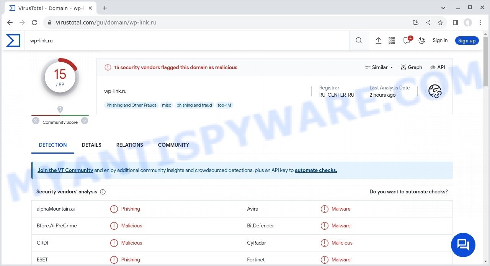The height and width of the screenshot is (266, 490).
Task: Open the upload file icon
Action: click(379, 41)
